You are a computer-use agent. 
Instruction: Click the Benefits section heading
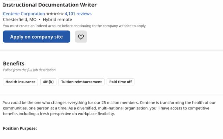coord(14,63)
